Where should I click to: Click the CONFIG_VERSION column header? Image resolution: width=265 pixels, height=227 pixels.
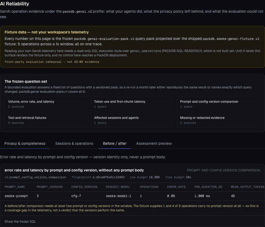[84, 187]
